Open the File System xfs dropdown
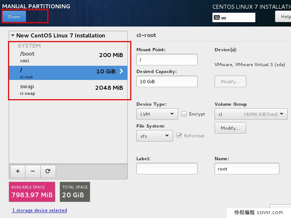Image resolution: width=291 pixels, height=218 pixels. pos(155,136)
